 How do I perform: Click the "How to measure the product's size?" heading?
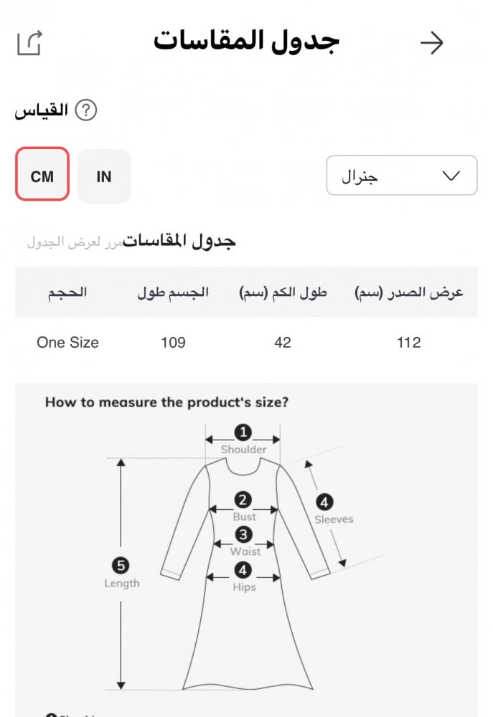coord(166,402)
